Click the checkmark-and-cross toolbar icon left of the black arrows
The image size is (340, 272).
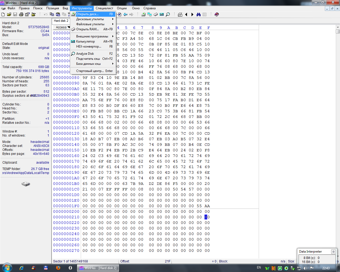pos(180,14)
